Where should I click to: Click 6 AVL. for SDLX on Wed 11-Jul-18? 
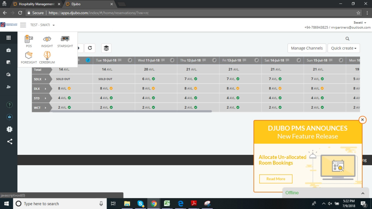point(148,79)
